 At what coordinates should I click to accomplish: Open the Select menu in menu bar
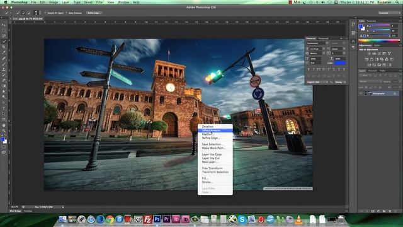[x=88, y=2]
